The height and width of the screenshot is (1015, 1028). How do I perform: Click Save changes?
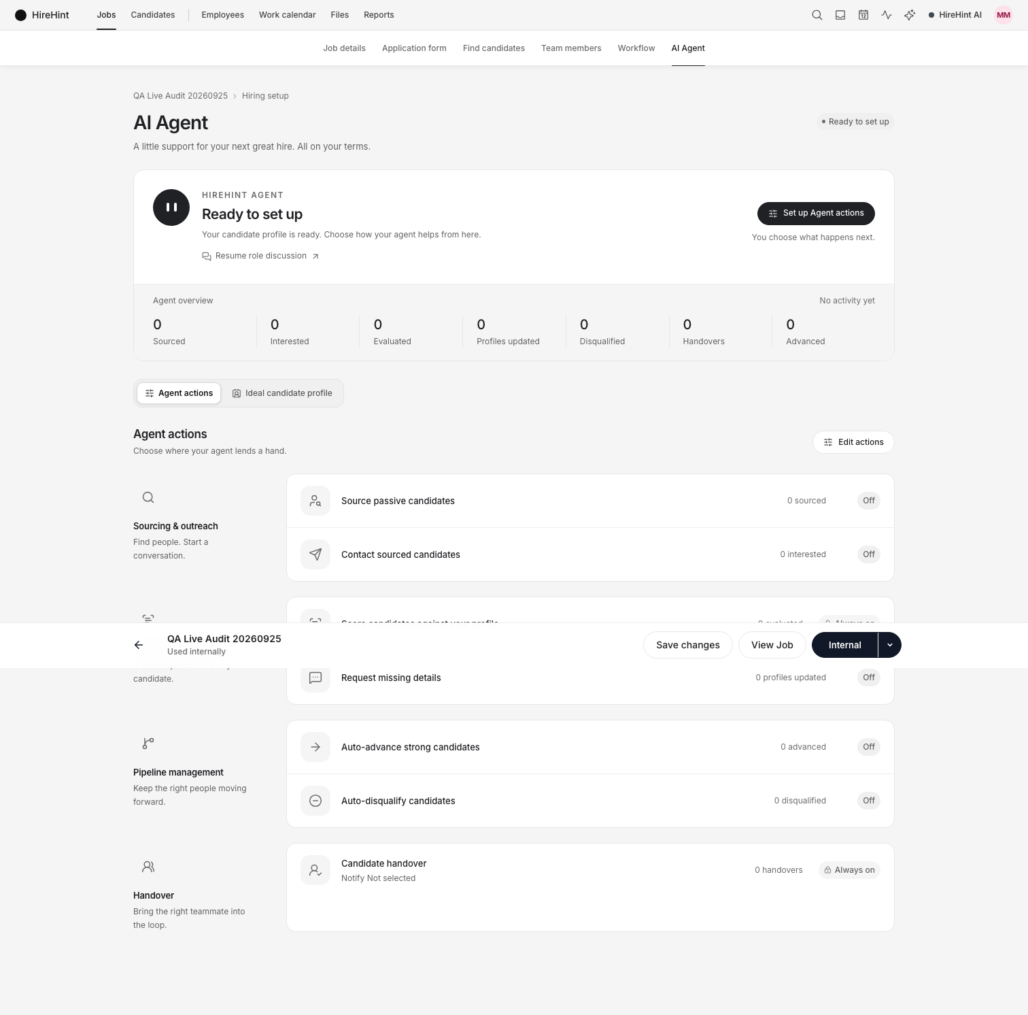point(688,645)
